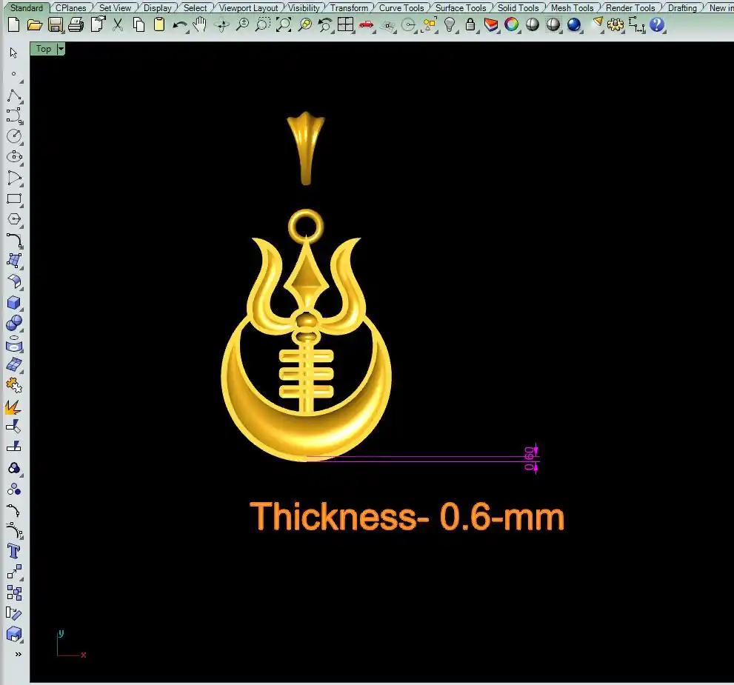Click the Undo arrow icon
Viewport: 734px width, 685px height.
pyautogui.click(x=180, y=24)
